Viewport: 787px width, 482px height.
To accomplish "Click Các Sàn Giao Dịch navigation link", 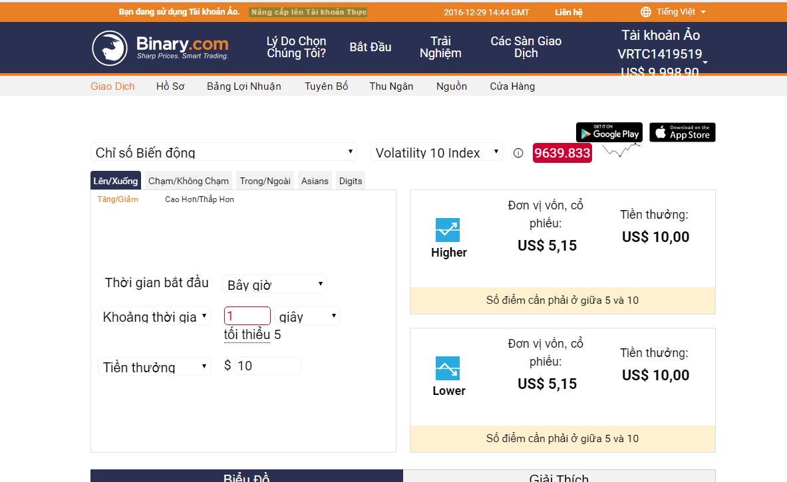I will pyautogui.click(x=526, y=47).
